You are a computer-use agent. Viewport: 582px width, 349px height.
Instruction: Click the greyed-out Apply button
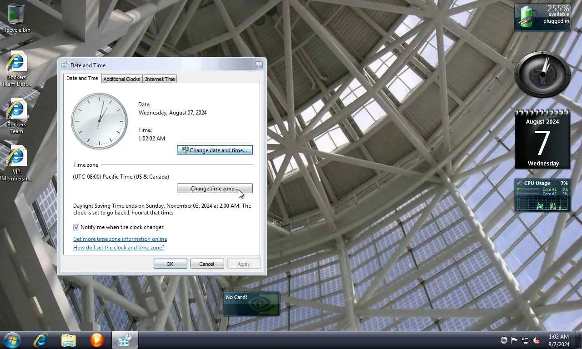pos(244,264)
